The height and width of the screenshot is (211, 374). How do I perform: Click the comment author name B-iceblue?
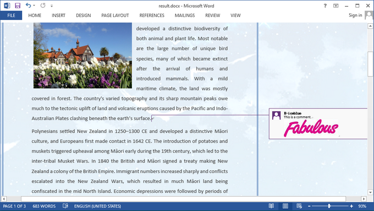tap(293, 113)
